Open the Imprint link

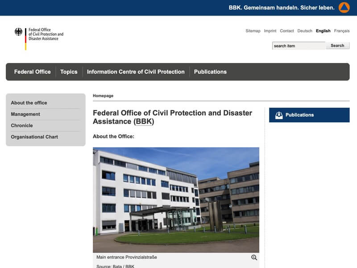[270, 31]
